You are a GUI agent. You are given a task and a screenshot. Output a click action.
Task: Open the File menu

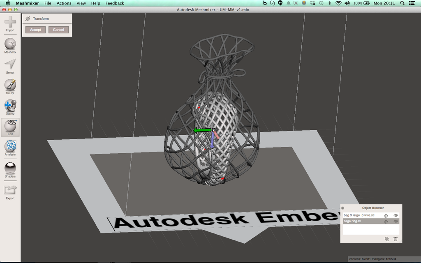point(48,3)
